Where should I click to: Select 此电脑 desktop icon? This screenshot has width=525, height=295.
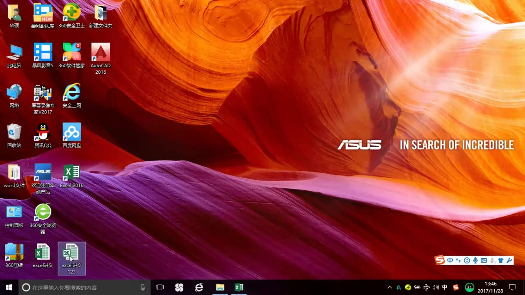(14, 56)
